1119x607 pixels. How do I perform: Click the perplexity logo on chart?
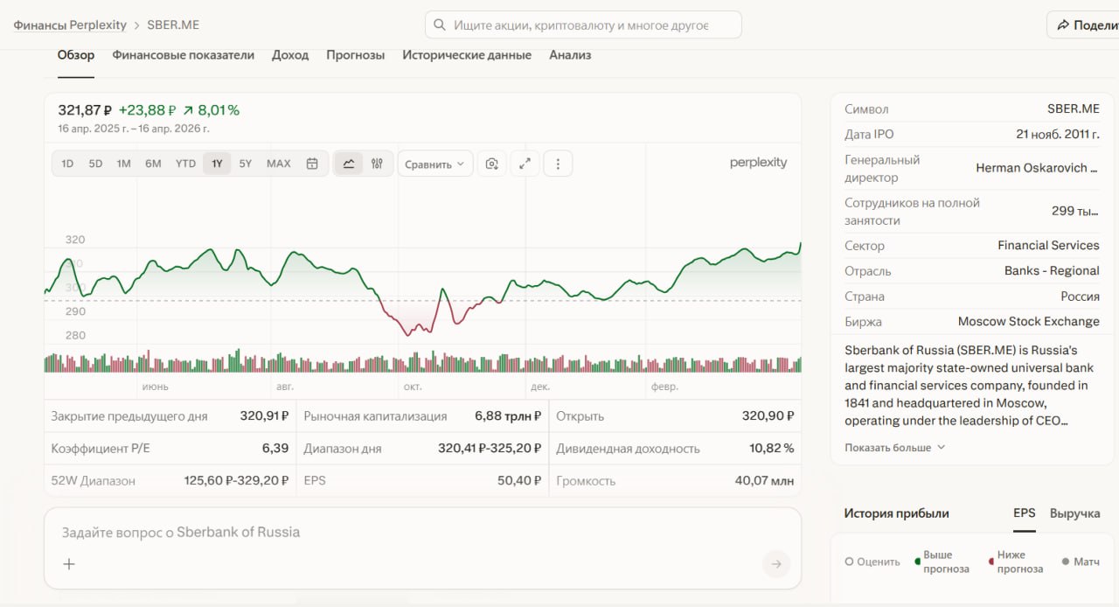(x=758, y=163)
